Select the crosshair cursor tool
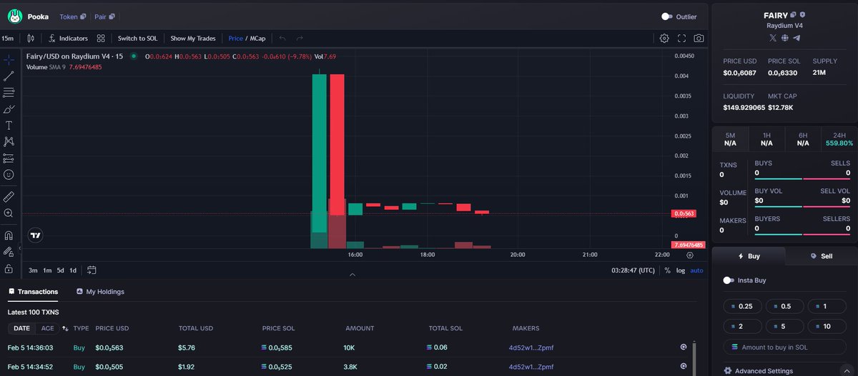This screenshot has width=858, height=376. [9, 59]
